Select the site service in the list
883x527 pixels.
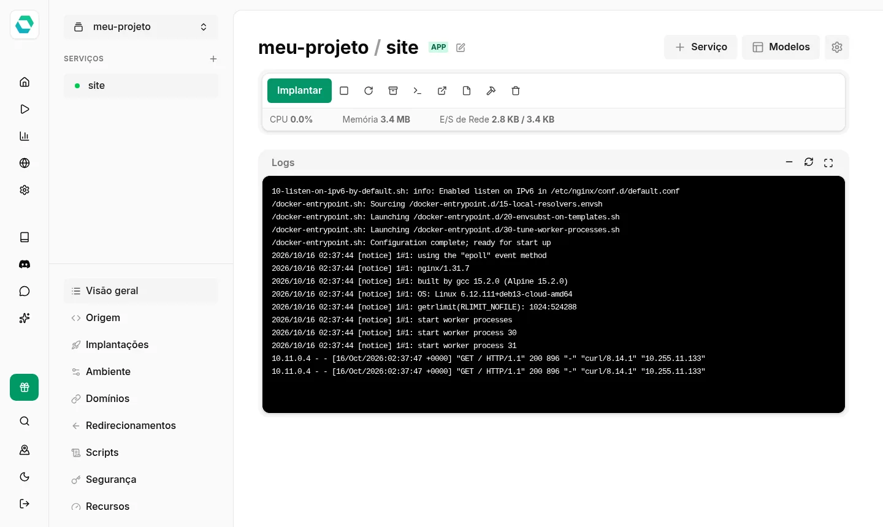(x=141, y=86)
